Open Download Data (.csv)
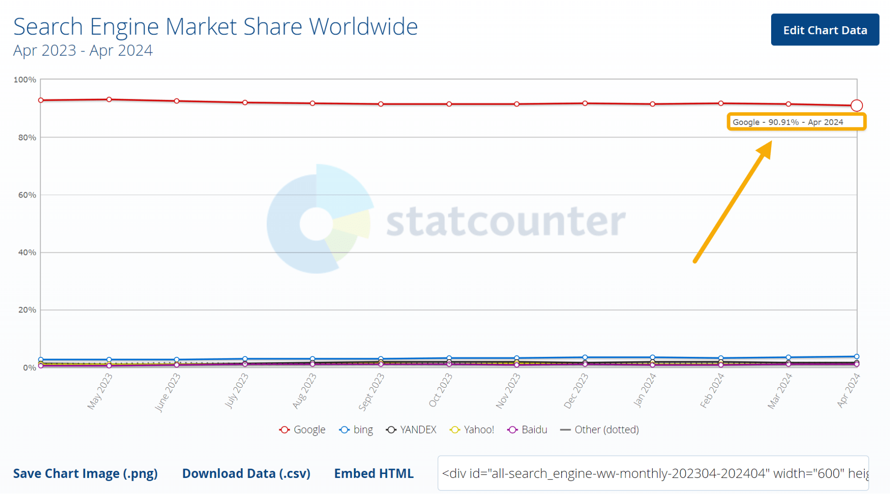890x494 pixels. tap(246, 473)
